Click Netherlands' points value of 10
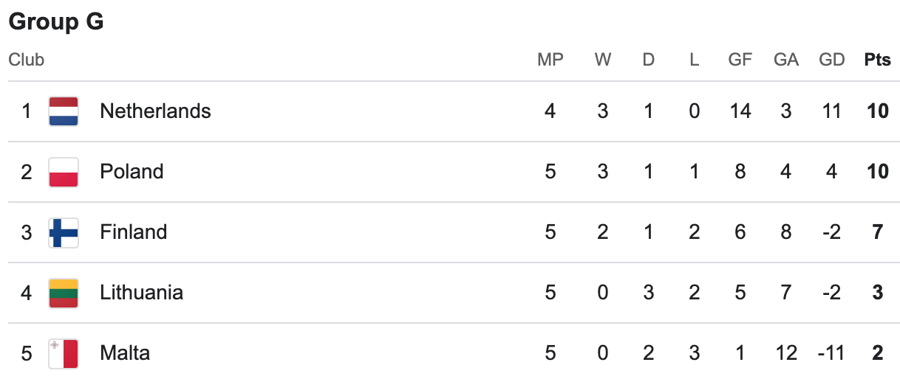The height and width of the screenshot is (379, 900). click(877, 111)
